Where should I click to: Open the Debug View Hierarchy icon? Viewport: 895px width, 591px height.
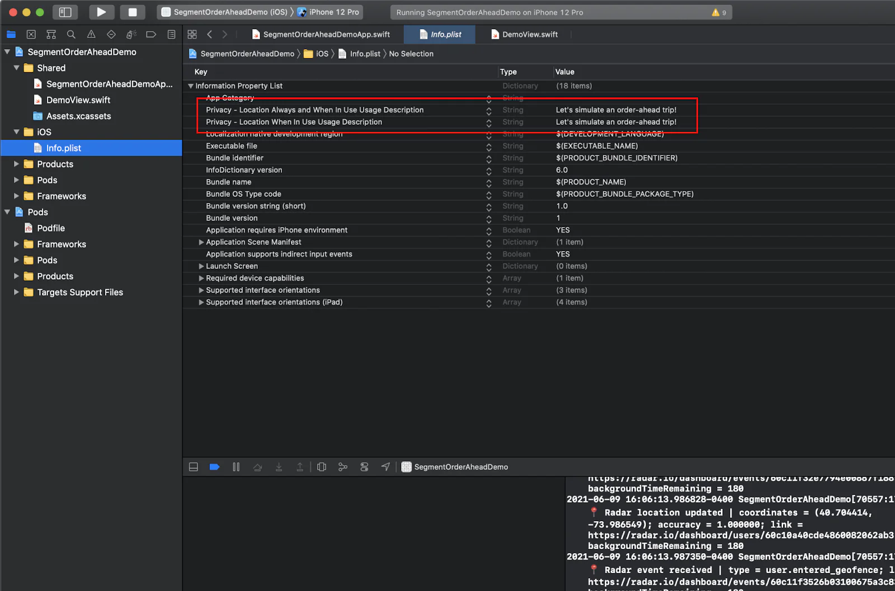[x=322, y=467]
